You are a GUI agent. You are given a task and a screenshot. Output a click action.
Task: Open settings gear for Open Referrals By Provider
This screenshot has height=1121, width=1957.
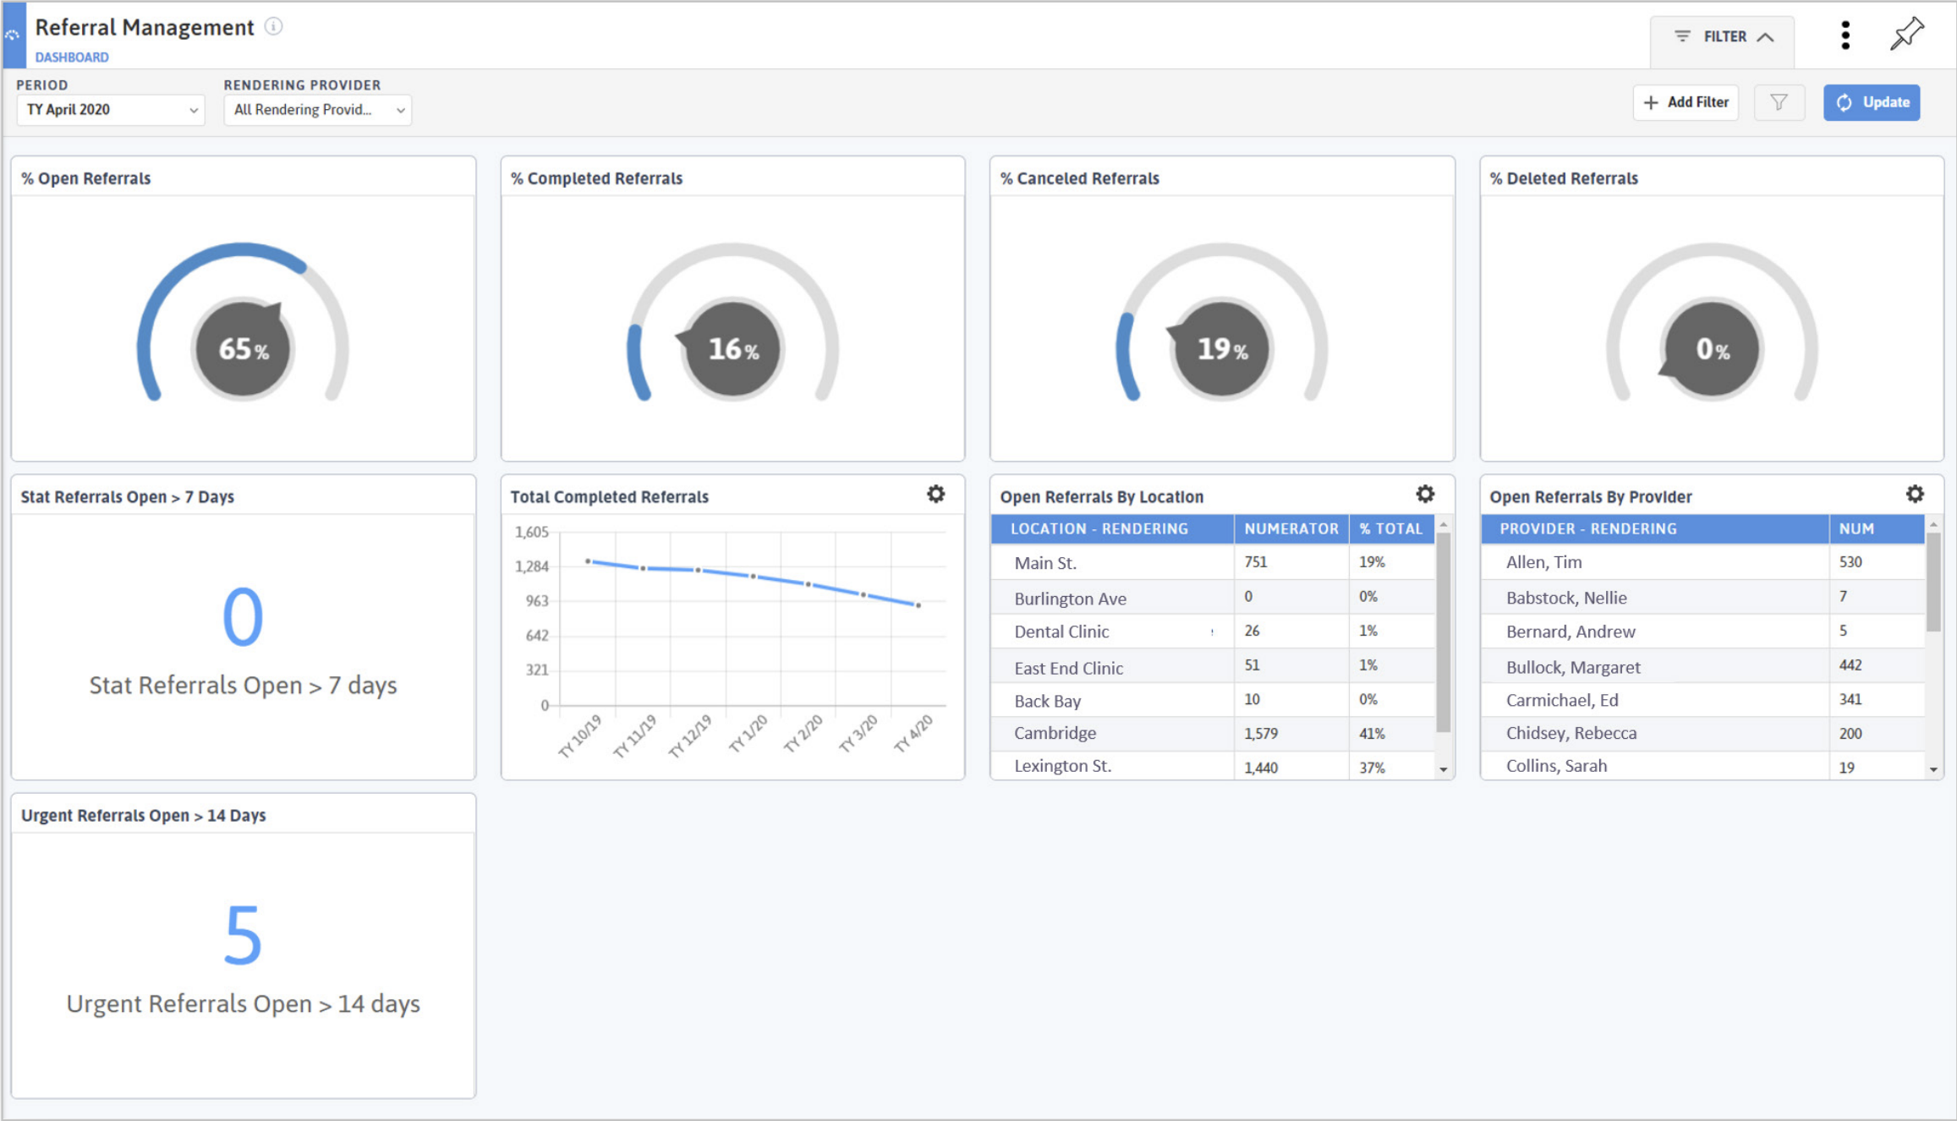1915,495
